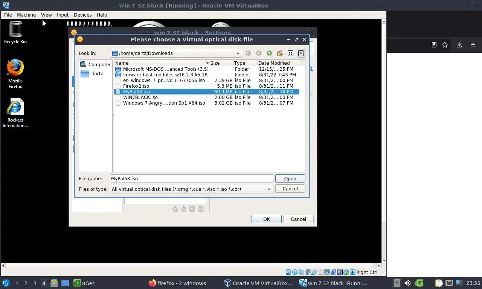Expand hidden tray icons arrow
This screenshot has width=482, height=289.
pos(397,283)
